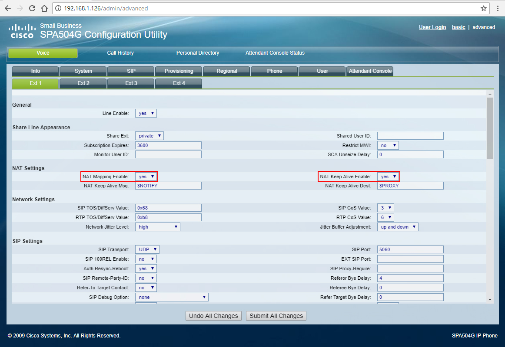Viewport: 505px width, 347px height.
Task: Click the address bar URL
Action: (x=106, y=8)
